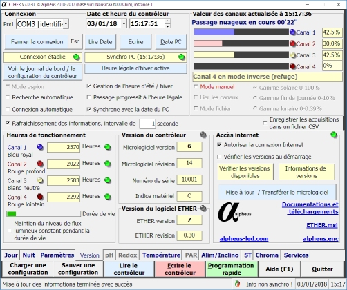The height and width of the screenshot is (290, 347).
Task: Click the refresh interval seconds field
Action: click(x=147, y=124)
